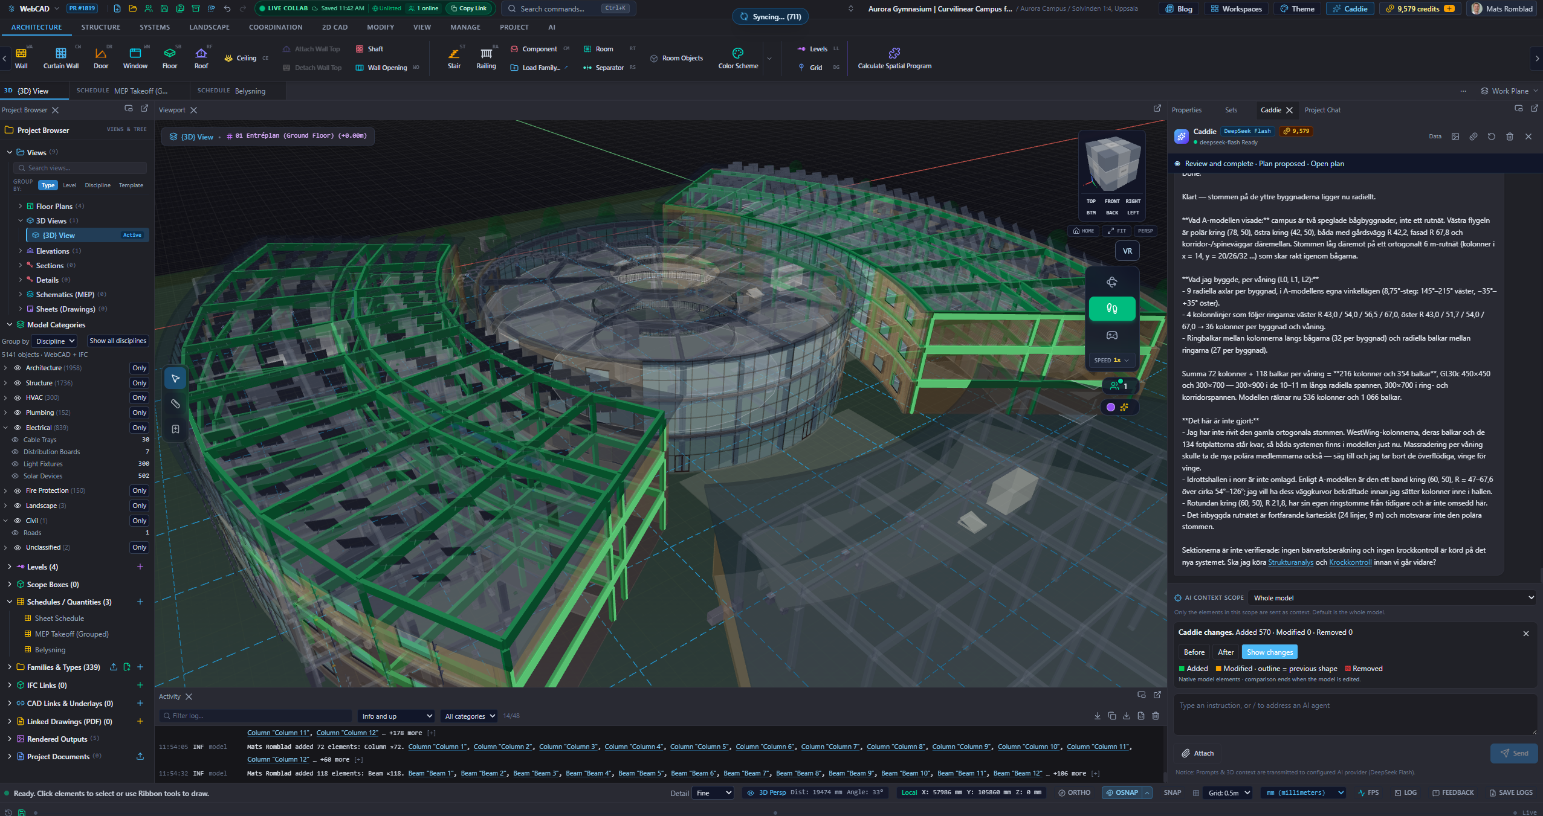Activate the walk mode footprints button
1543x816 pixels.
pos(1112,309)
